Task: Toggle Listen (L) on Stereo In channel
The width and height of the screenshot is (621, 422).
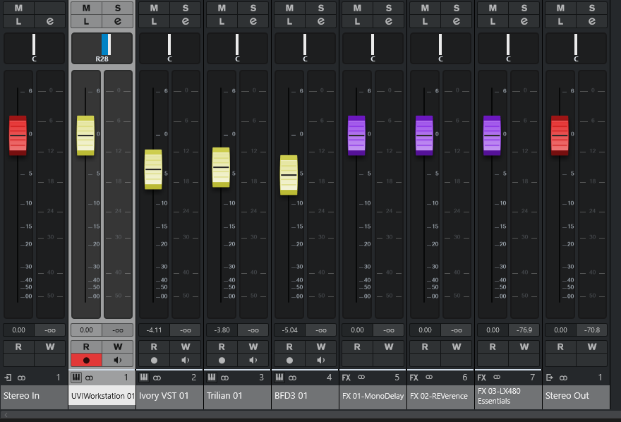Action: (18, 21)
